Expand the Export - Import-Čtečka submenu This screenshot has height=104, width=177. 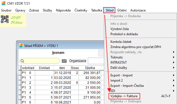[x=140, y=86]
